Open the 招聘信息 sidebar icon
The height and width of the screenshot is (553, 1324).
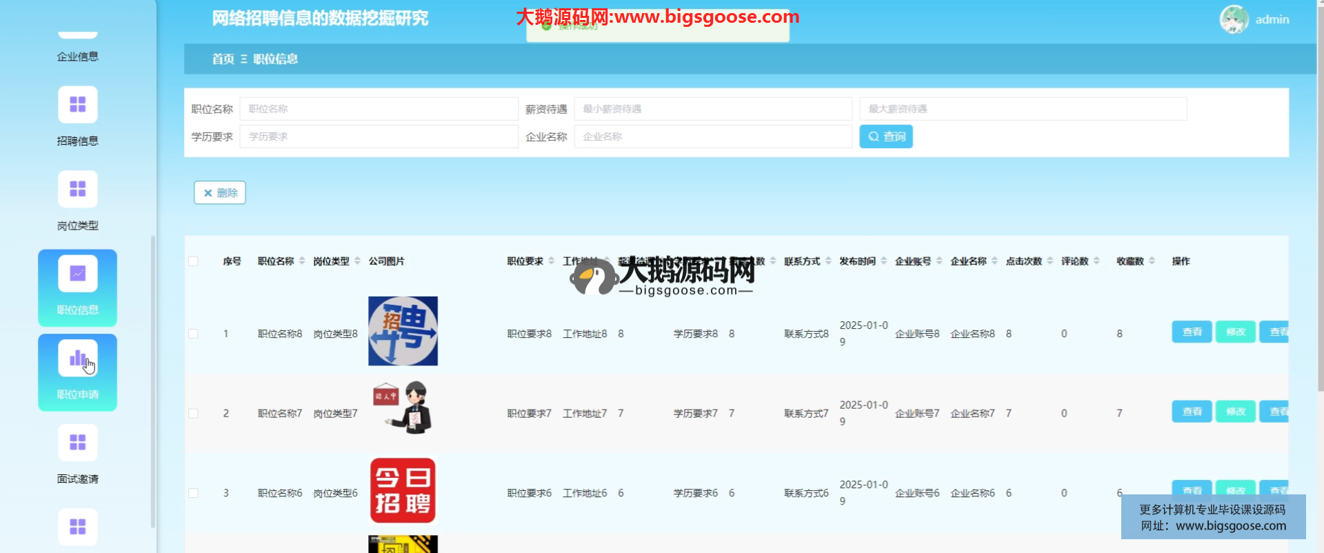[x=77, y=105]
